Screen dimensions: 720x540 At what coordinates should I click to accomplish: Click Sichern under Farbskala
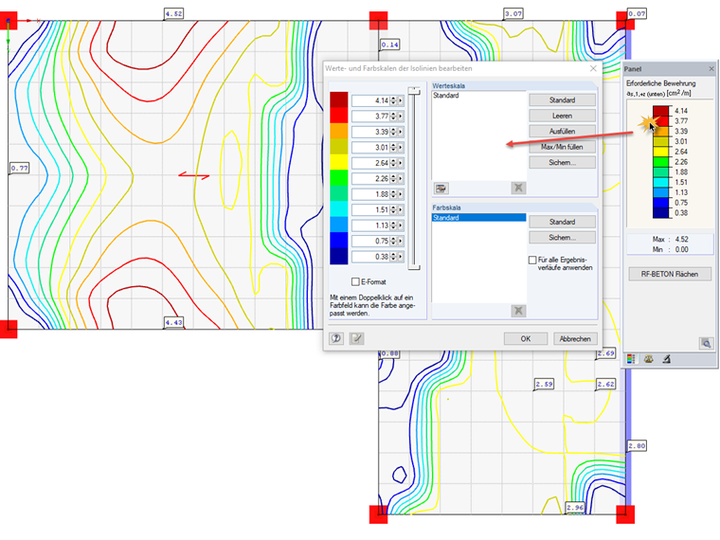click(x=562, y=238)
